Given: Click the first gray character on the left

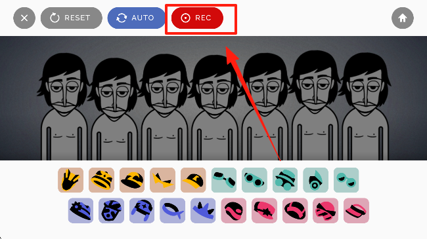Looking at the screenshot, I should [x=64, y=107].
